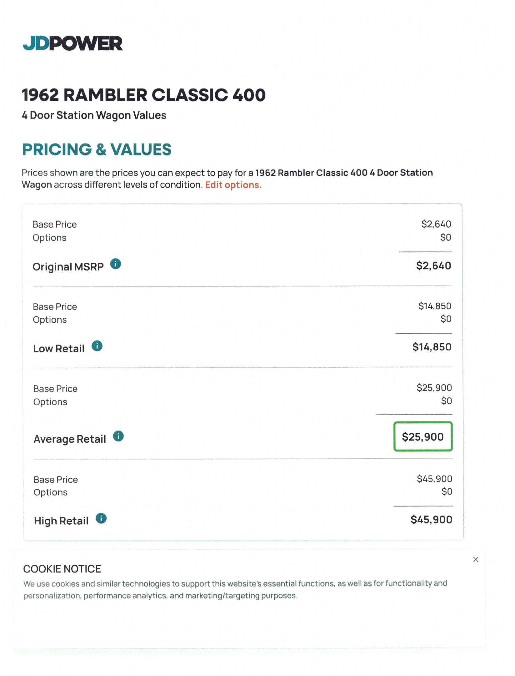Viewport: 515px width, 676px height.
Task: Show the Average Retail info tooltip icon
Action: tap(118, 436)
